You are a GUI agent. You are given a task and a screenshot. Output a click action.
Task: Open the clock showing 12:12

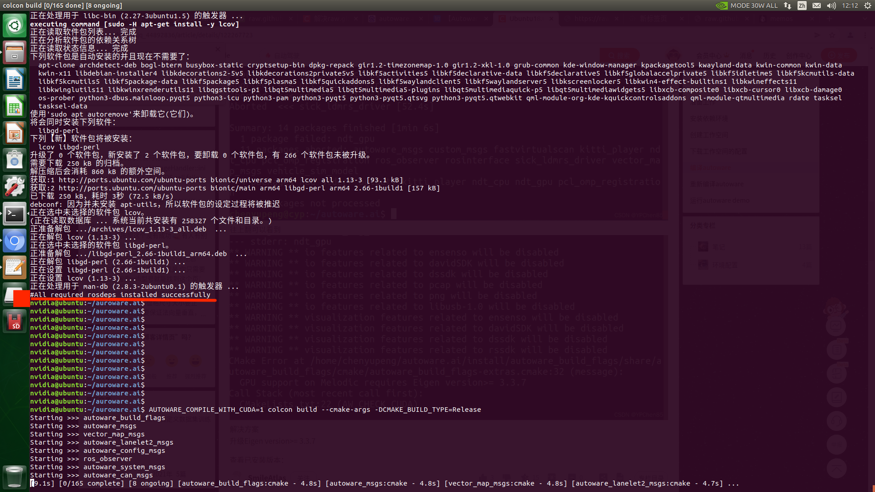click(850, 5)
